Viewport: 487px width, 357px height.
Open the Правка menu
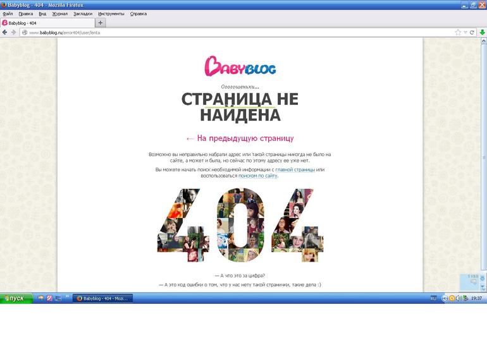tap(26, 14)
